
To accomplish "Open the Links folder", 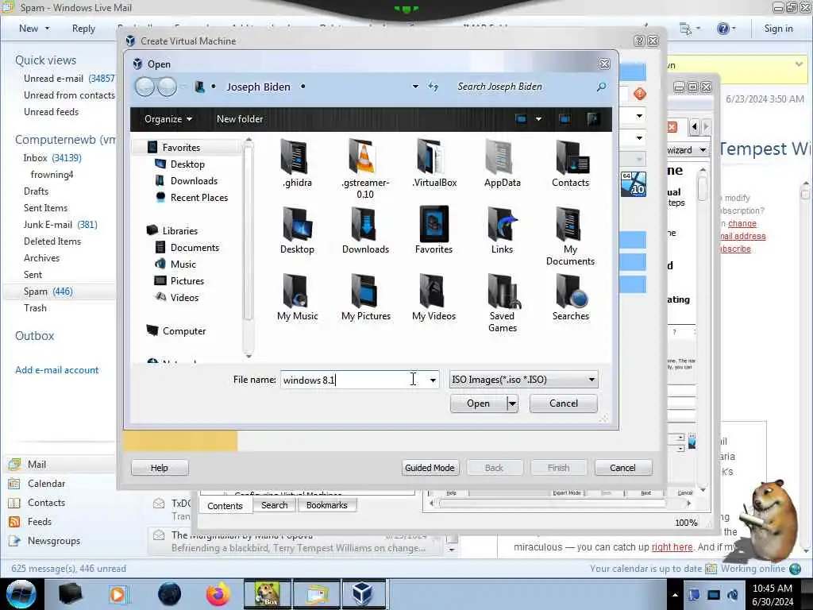I will (502, 230).
